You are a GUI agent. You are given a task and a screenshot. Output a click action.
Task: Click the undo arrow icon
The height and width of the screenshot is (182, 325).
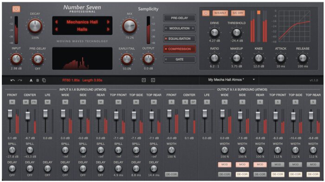coord(13,80)
